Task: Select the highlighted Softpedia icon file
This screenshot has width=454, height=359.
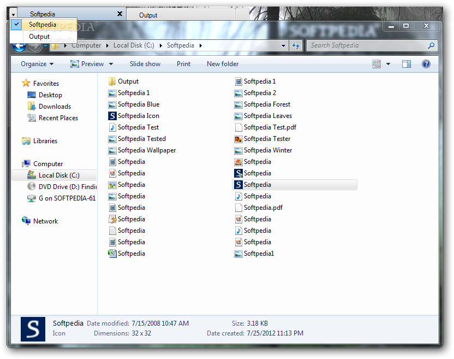Action: (x=295, y=185)
